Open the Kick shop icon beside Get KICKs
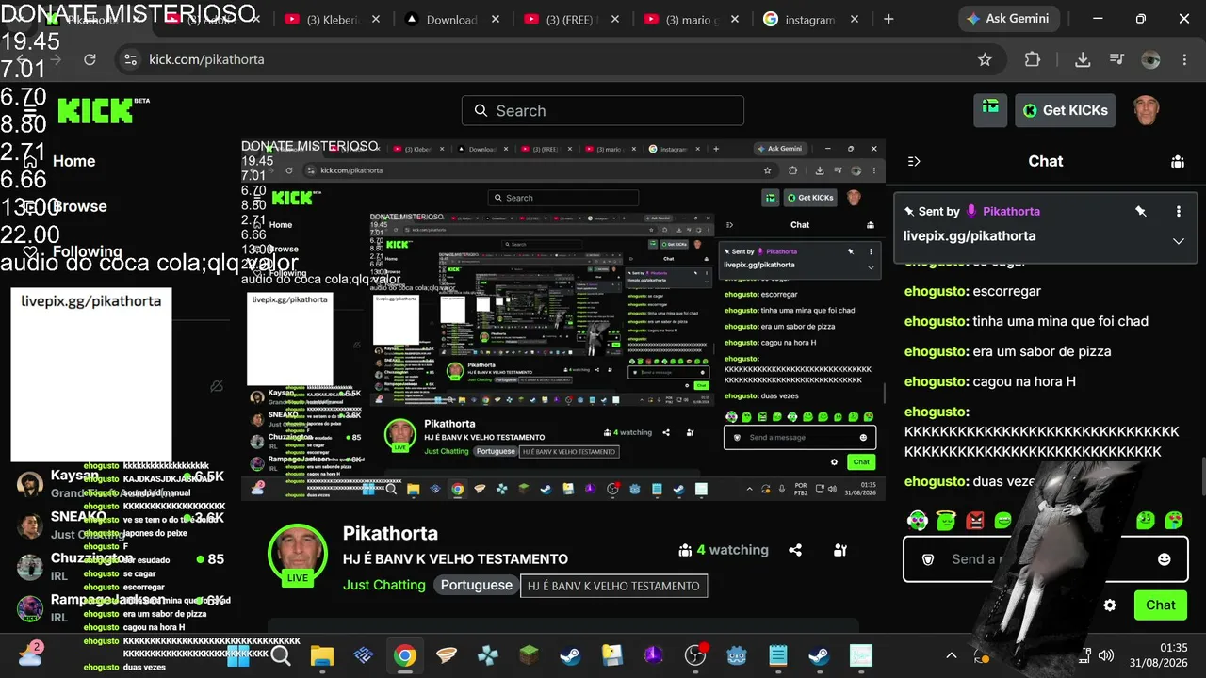 (990, 110)
